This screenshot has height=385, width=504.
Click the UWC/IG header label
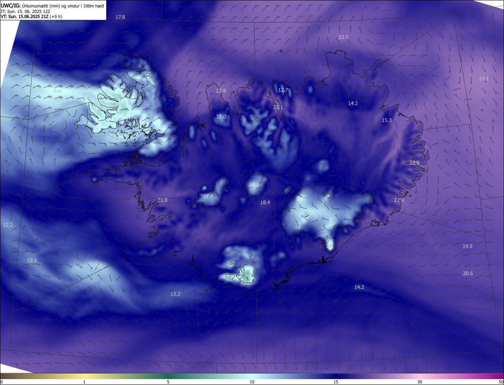11,6
